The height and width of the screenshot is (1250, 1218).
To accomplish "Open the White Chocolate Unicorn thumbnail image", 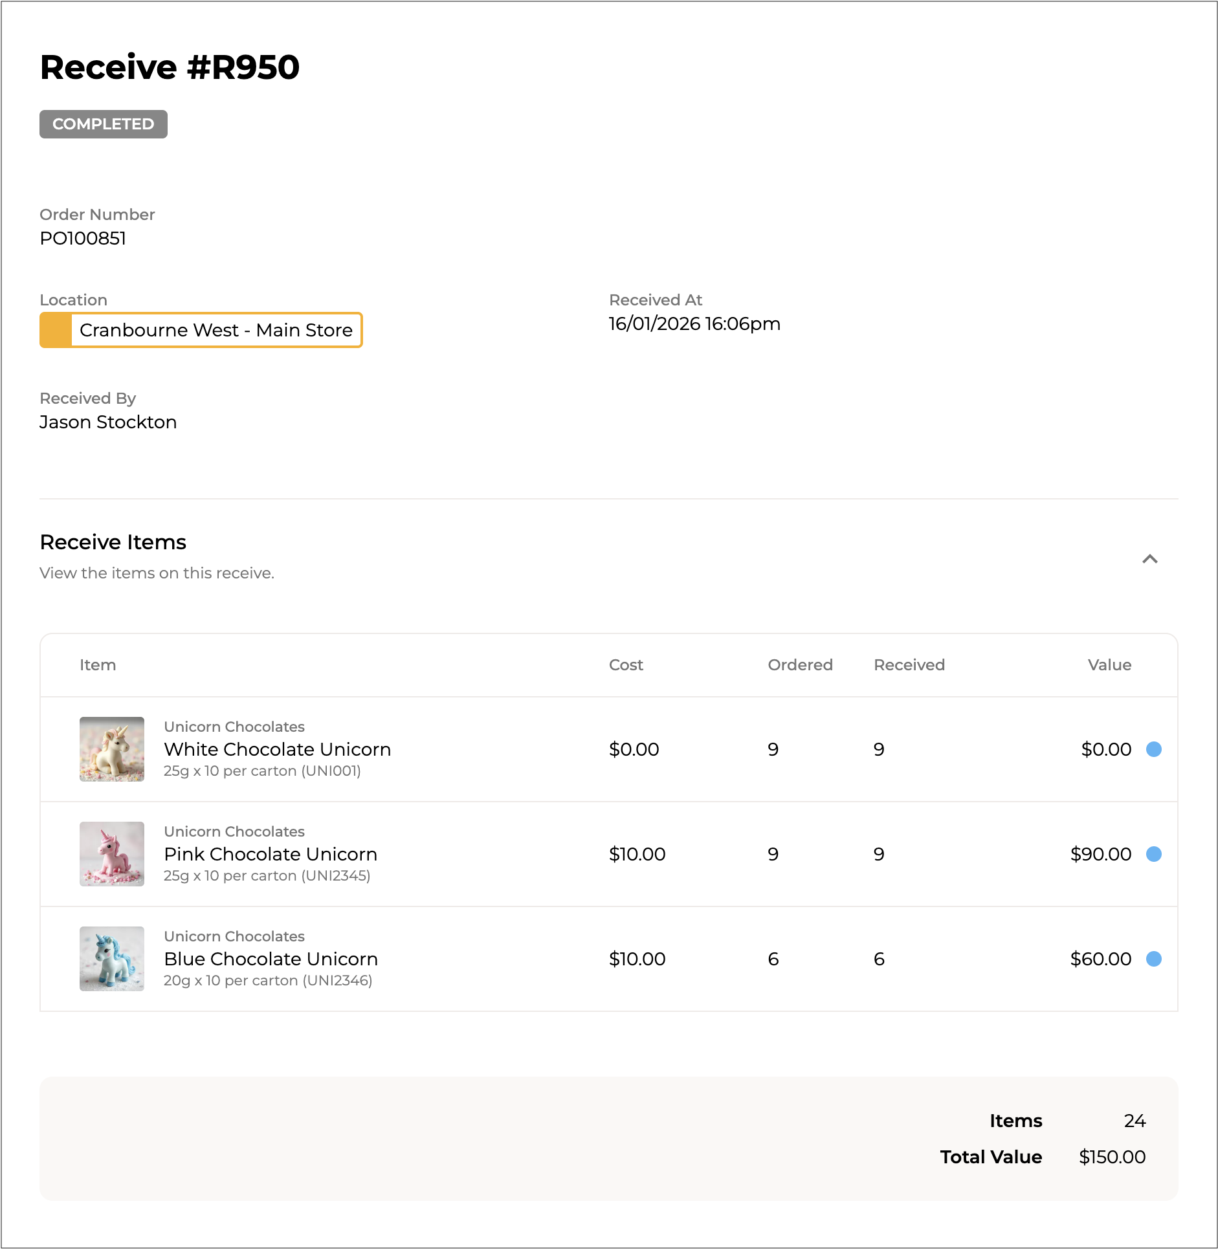I will [112, 749].
